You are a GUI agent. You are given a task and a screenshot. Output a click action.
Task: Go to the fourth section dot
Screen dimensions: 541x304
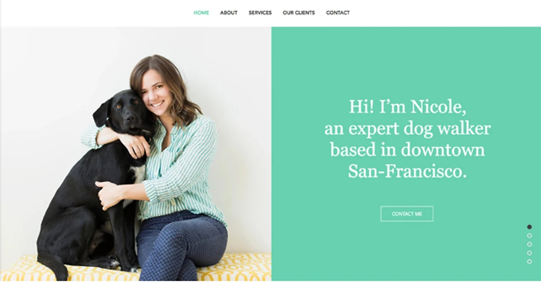pyautogui.click(x=529, y=253)
